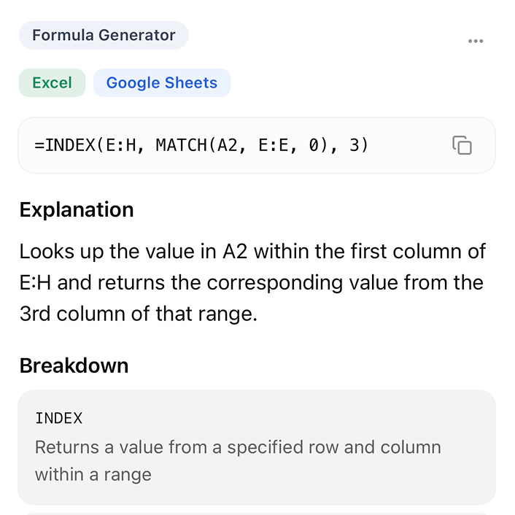The height and width of the screenshot is (515, 515).
Task: Click the Explanation heading
Action: 77,210
